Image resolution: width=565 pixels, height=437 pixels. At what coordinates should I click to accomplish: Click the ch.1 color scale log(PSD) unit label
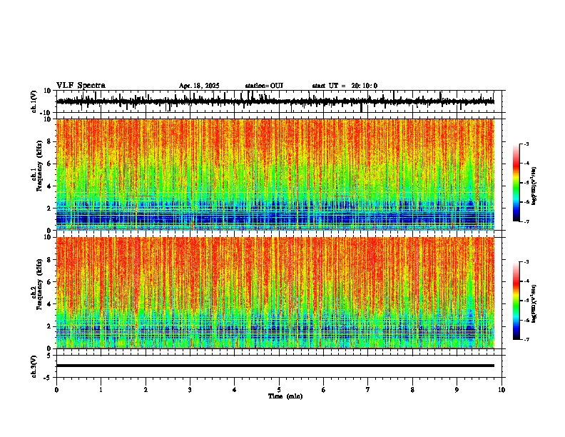534,186
